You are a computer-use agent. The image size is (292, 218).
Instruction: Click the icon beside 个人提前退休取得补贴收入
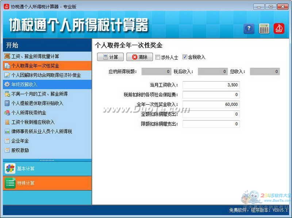7,103
